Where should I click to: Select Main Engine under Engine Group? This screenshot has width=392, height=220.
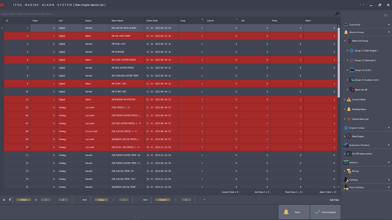(358, 137)
